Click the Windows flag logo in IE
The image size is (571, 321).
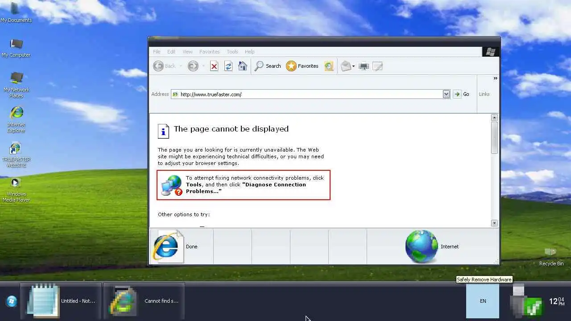coord(491,52)
